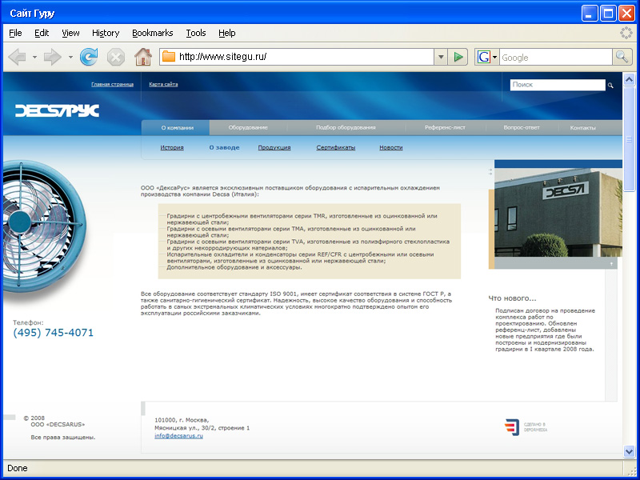This screenshot has height=480, width=640.
Task: Open the История submenu link
Action: [172, 148]
